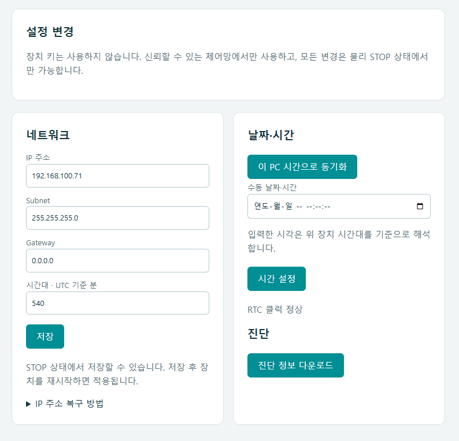Click the 수동 날짜·시간 label
Screen dimensions: 459x441
coord(272,188)
